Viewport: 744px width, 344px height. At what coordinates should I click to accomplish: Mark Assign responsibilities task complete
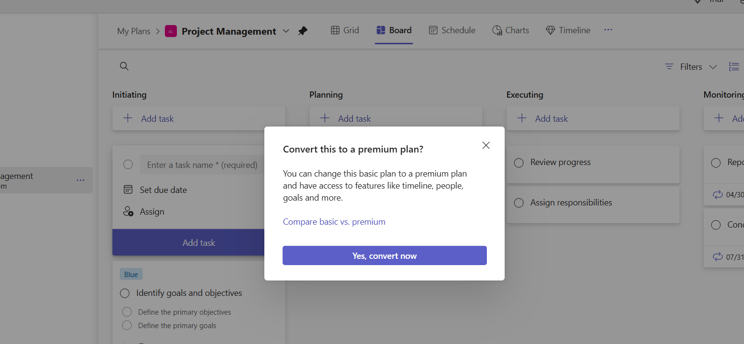[519, 203]
